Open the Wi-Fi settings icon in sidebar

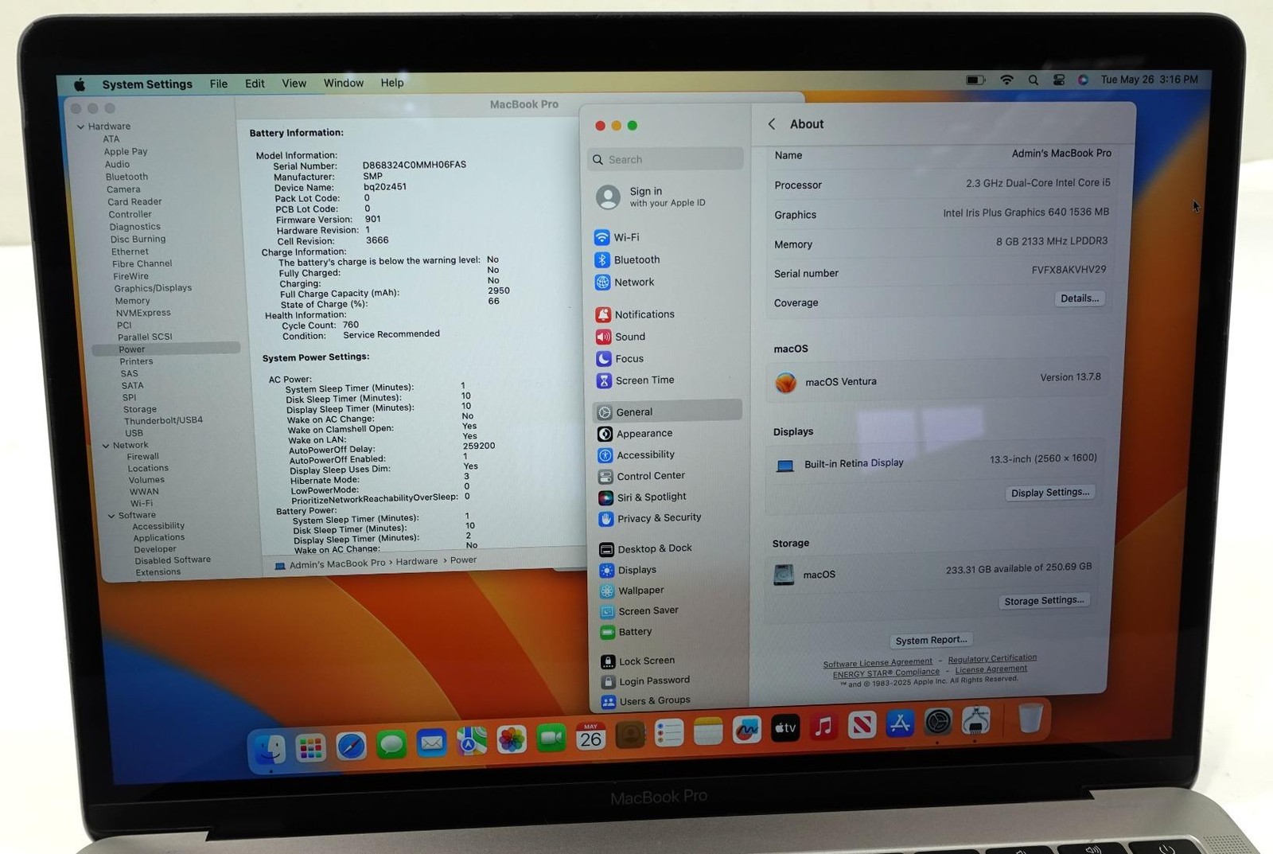click(601, 237)
